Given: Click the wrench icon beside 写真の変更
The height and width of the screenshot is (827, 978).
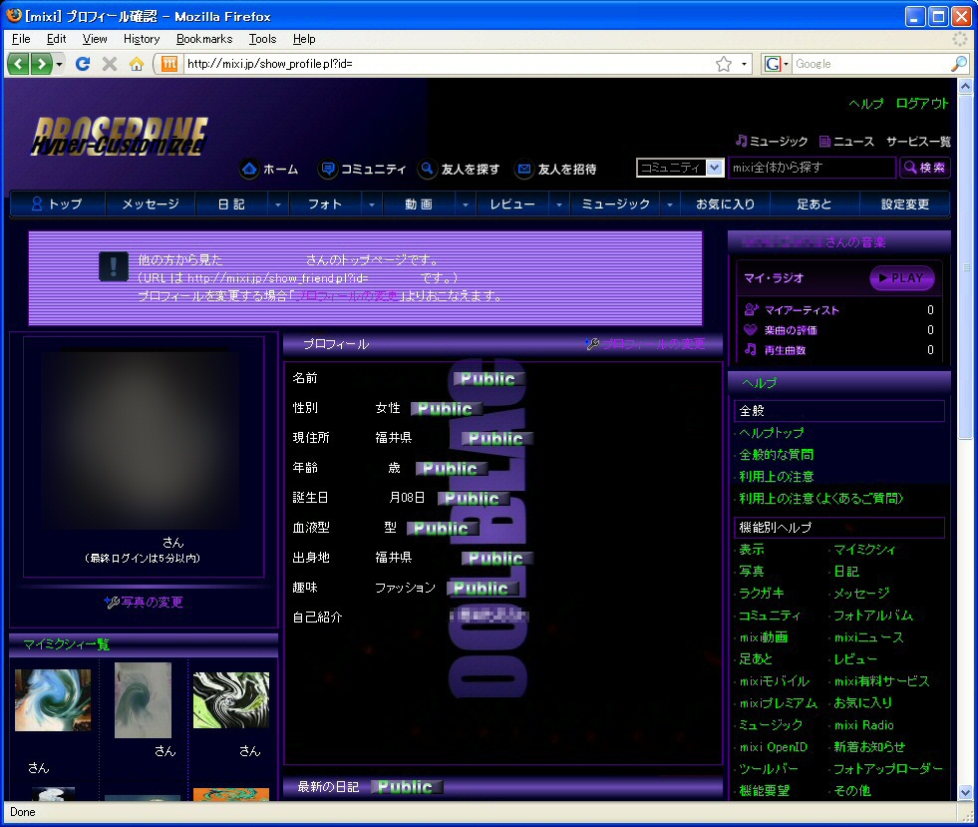Looking at the screenshot, I should (x=112, y=602).
